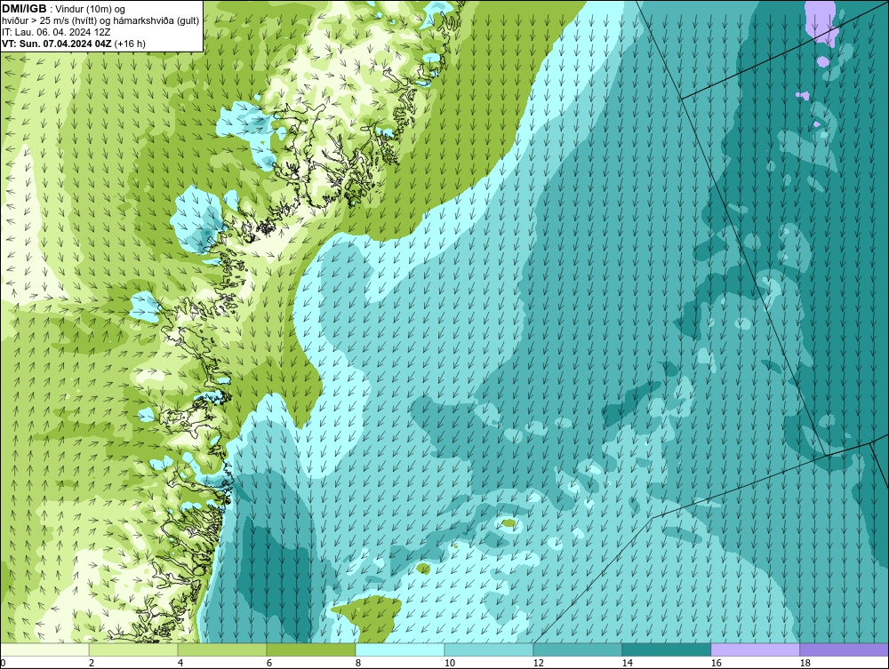Click the 12–14 m/s teal legend segment
The width and height of the screenshot is (889, 669).
click(577, 649)
